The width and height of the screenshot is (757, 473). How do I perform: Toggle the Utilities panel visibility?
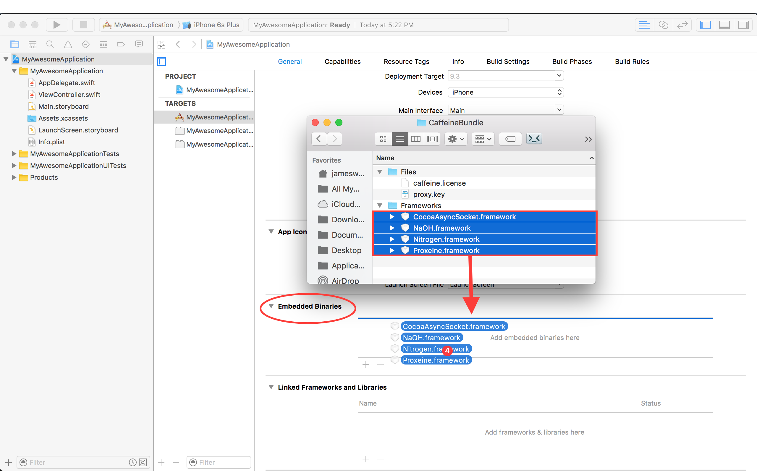(743, 25)
